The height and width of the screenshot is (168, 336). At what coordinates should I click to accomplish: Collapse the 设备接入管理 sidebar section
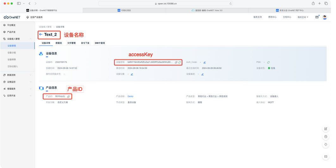coord(31,39)
